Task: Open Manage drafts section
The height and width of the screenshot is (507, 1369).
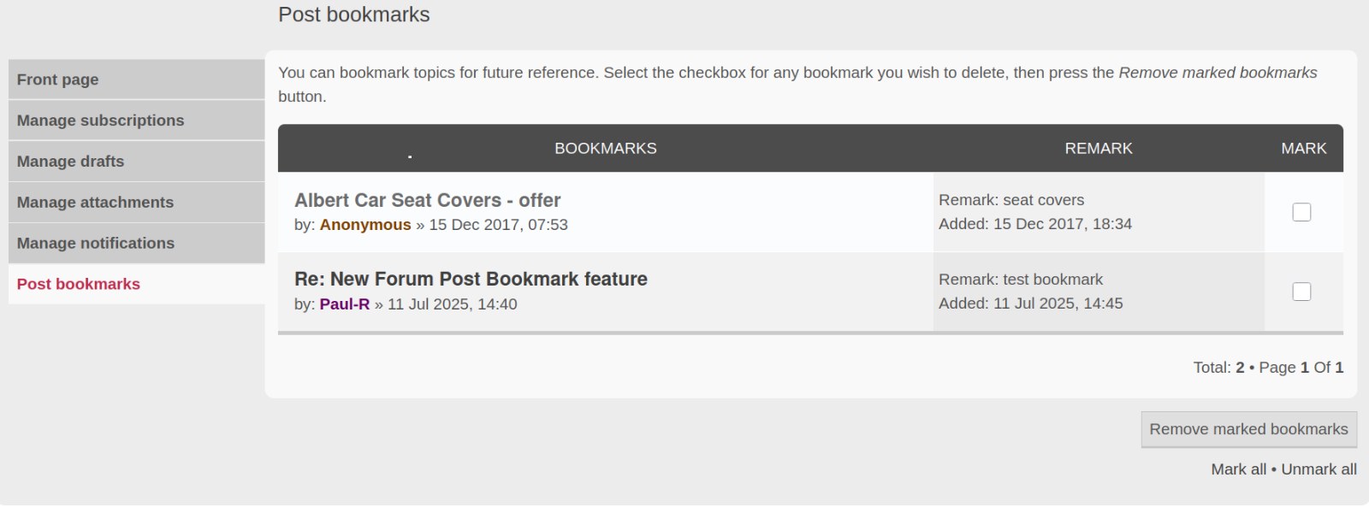Action: 136,162
